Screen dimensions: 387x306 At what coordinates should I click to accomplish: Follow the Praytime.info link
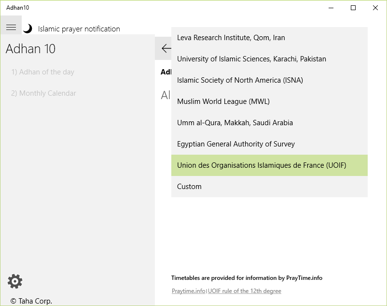coord(188,291)
